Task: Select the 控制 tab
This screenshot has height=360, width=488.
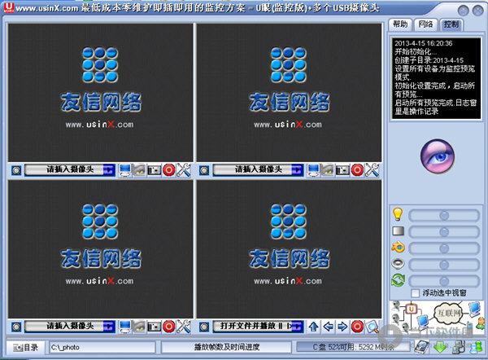Action: (x=451, y=24)
